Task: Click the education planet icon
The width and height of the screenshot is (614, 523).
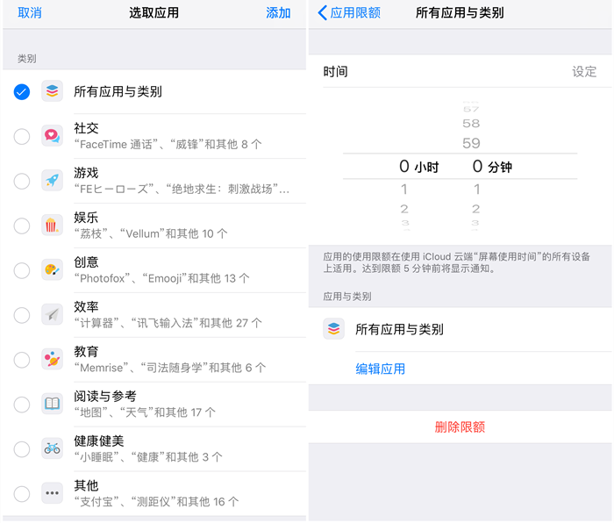Action: click(53, 359)
